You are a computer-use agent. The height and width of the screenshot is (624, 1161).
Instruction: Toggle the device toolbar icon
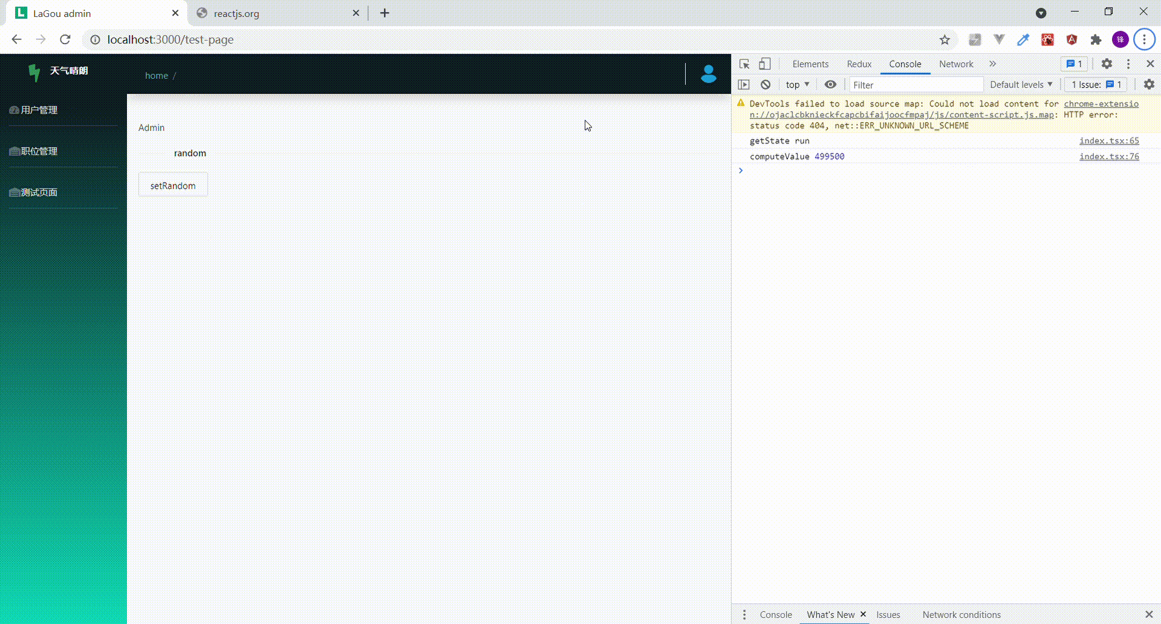coord(765,64)
